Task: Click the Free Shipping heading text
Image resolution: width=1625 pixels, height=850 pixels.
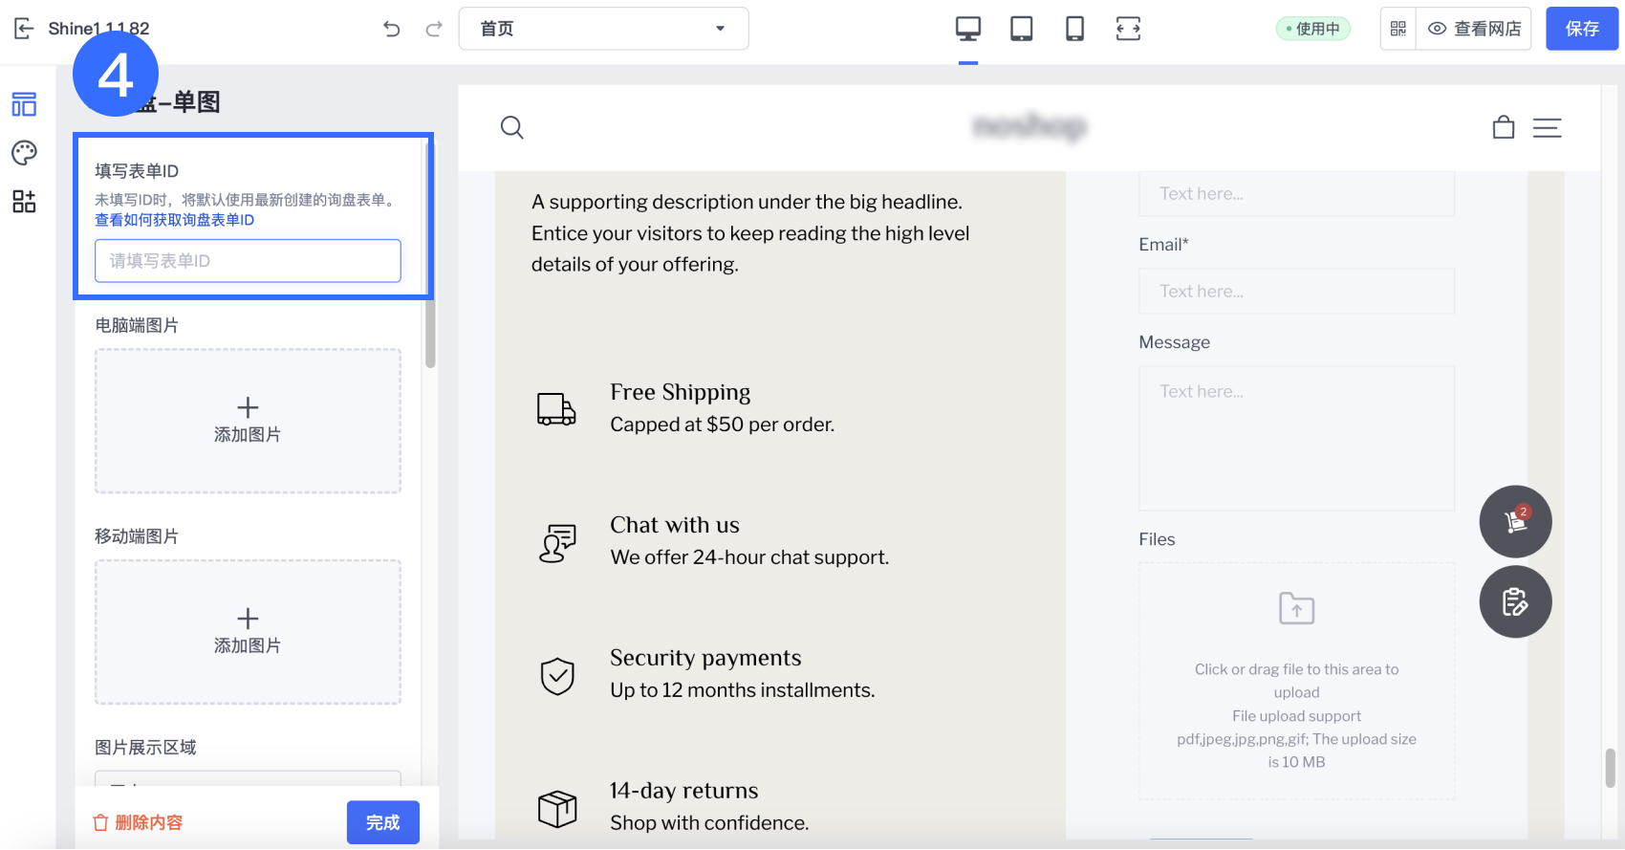Action: pos(681,392)
